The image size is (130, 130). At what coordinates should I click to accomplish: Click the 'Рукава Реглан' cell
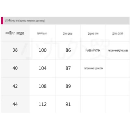(x=93, y=50)
